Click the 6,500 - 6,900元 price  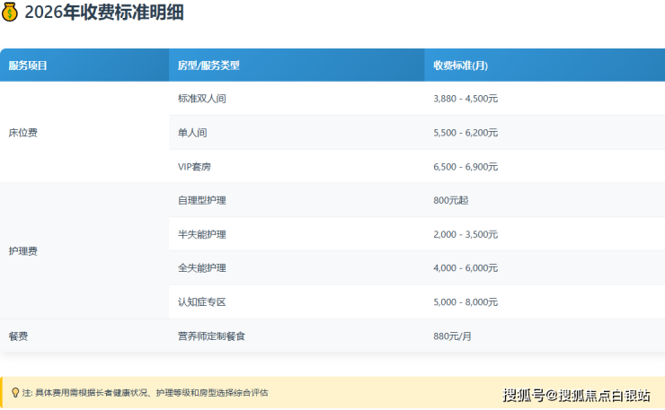point(465,167)
